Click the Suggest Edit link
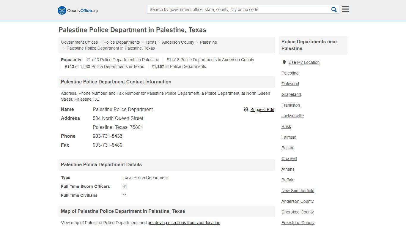Screen dimensions: 406x228 click(x=262, y=110)
